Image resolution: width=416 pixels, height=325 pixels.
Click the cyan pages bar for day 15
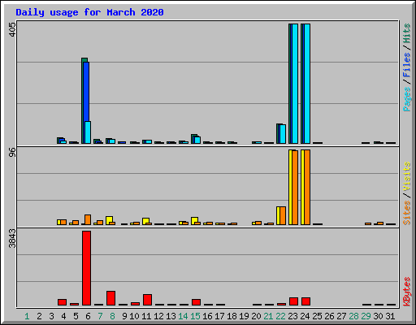pyautogui.click(x=197, y=140)
